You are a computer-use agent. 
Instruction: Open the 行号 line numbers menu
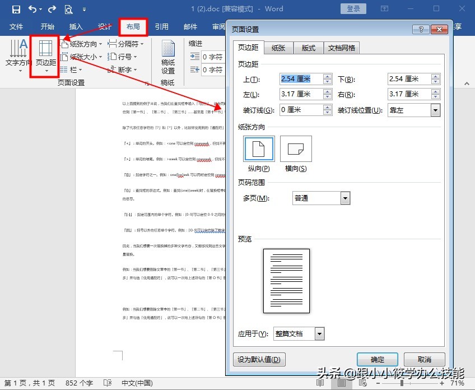(x=122, y=57)
